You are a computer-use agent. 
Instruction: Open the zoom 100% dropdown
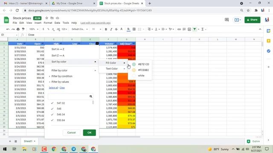34,29
